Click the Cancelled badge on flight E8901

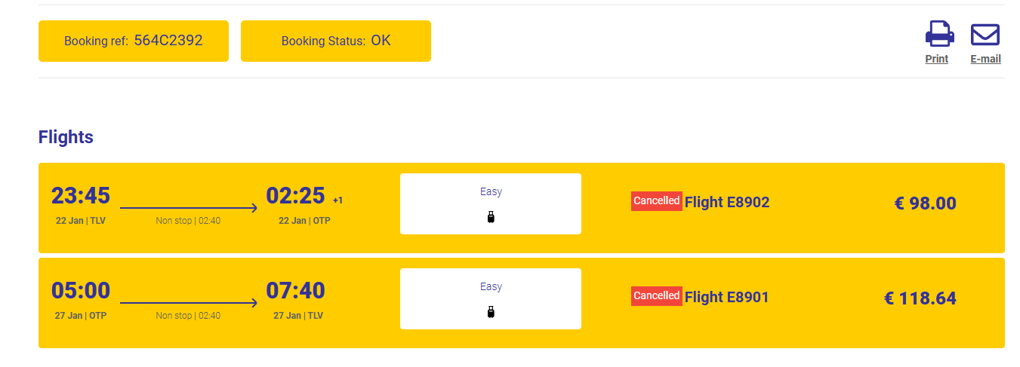pos(656,296)
